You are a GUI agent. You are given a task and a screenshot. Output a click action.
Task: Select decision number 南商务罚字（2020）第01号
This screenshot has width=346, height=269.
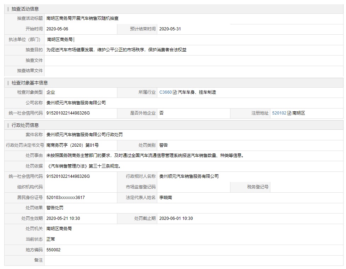[72, 145]
